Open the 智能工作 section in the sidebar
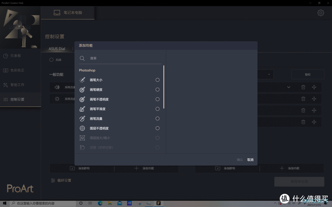Image resolution: width=332 pixels, height=207 pixels. coord(20,85)
